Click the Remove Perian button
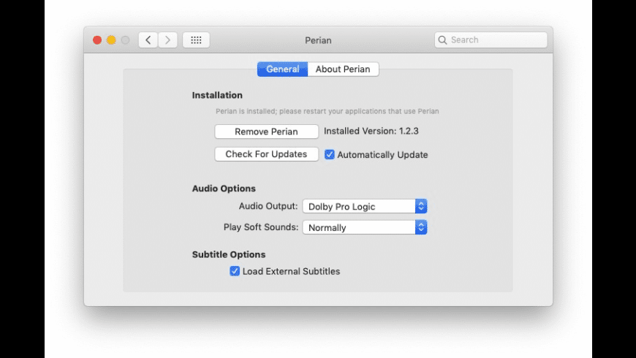 [267, 132]
